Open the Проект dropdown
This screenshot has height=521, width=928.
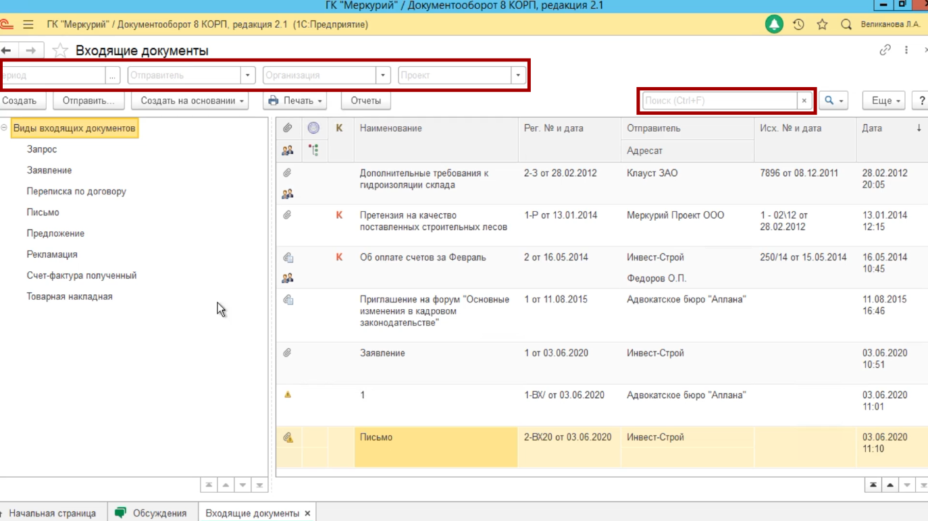point(518,75)
